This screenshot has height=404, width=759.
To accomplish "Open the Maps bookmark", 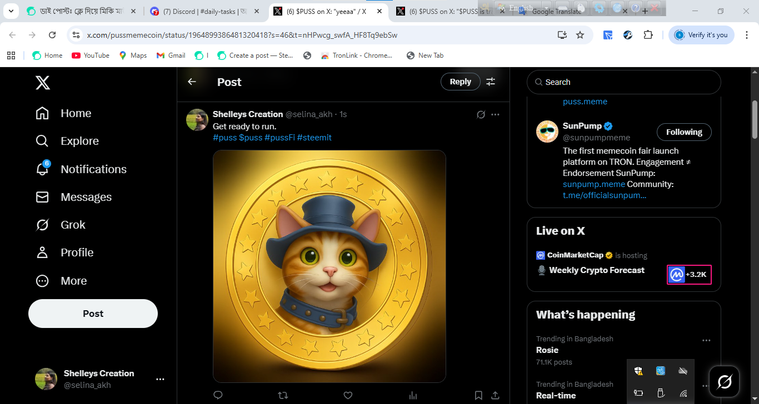I will [133, 55].
